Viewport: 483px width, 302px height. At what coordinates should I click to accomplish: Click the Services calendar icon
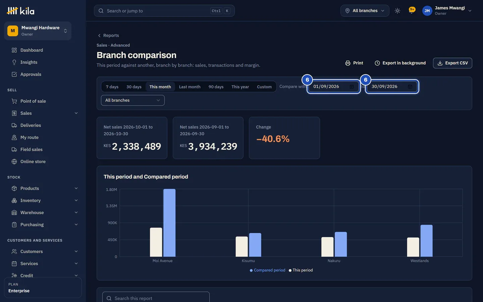(x=14, y=263)
